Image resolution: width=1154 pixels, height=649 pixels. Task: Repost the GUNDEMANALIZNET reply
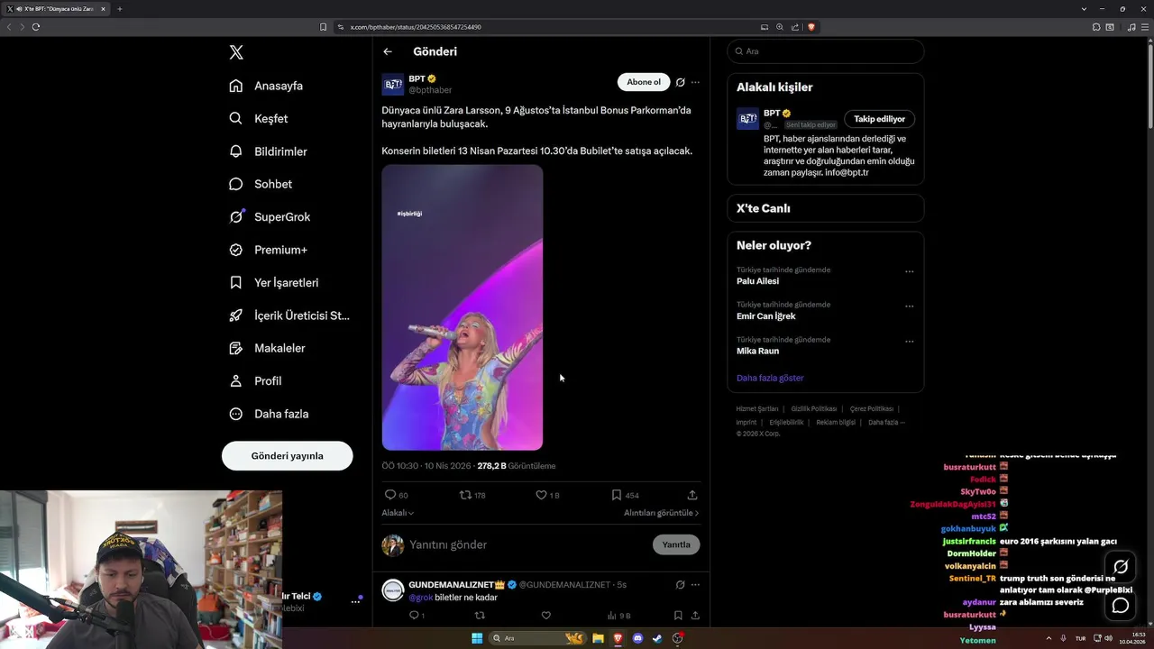pos(480,616)
